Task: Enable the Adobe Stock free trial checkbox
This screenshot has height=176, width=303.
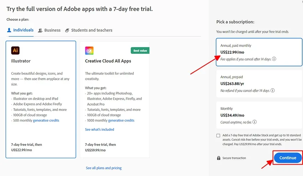Action: [x=218, y=135]
